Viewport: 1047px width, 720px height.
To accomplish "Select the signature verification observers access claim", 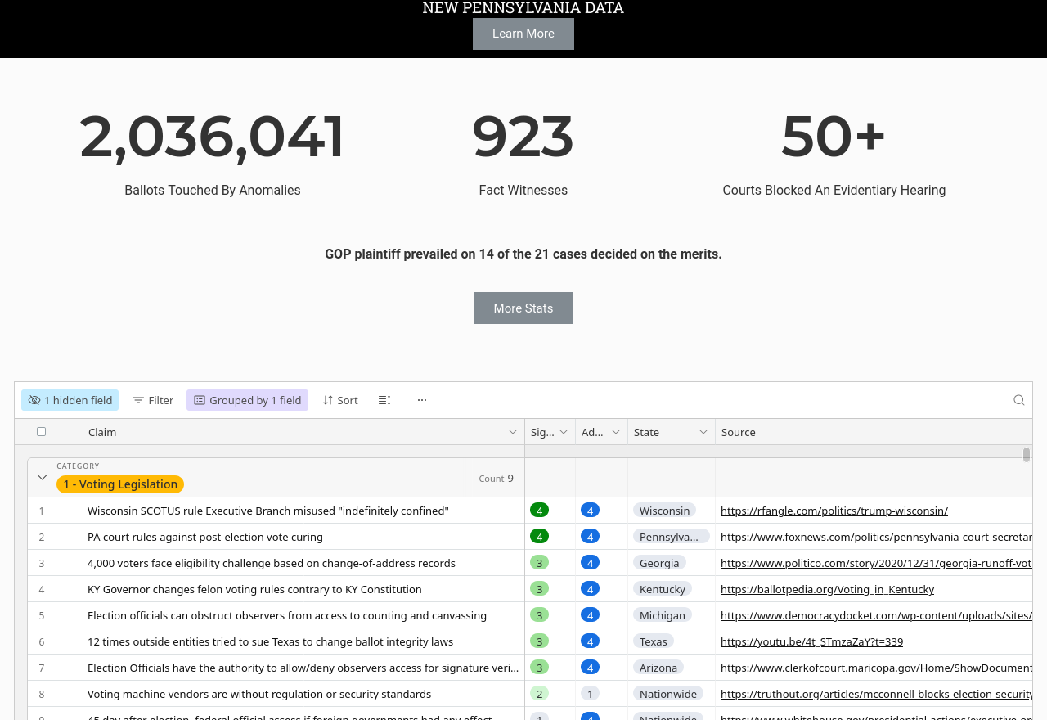I will [303, 668].
